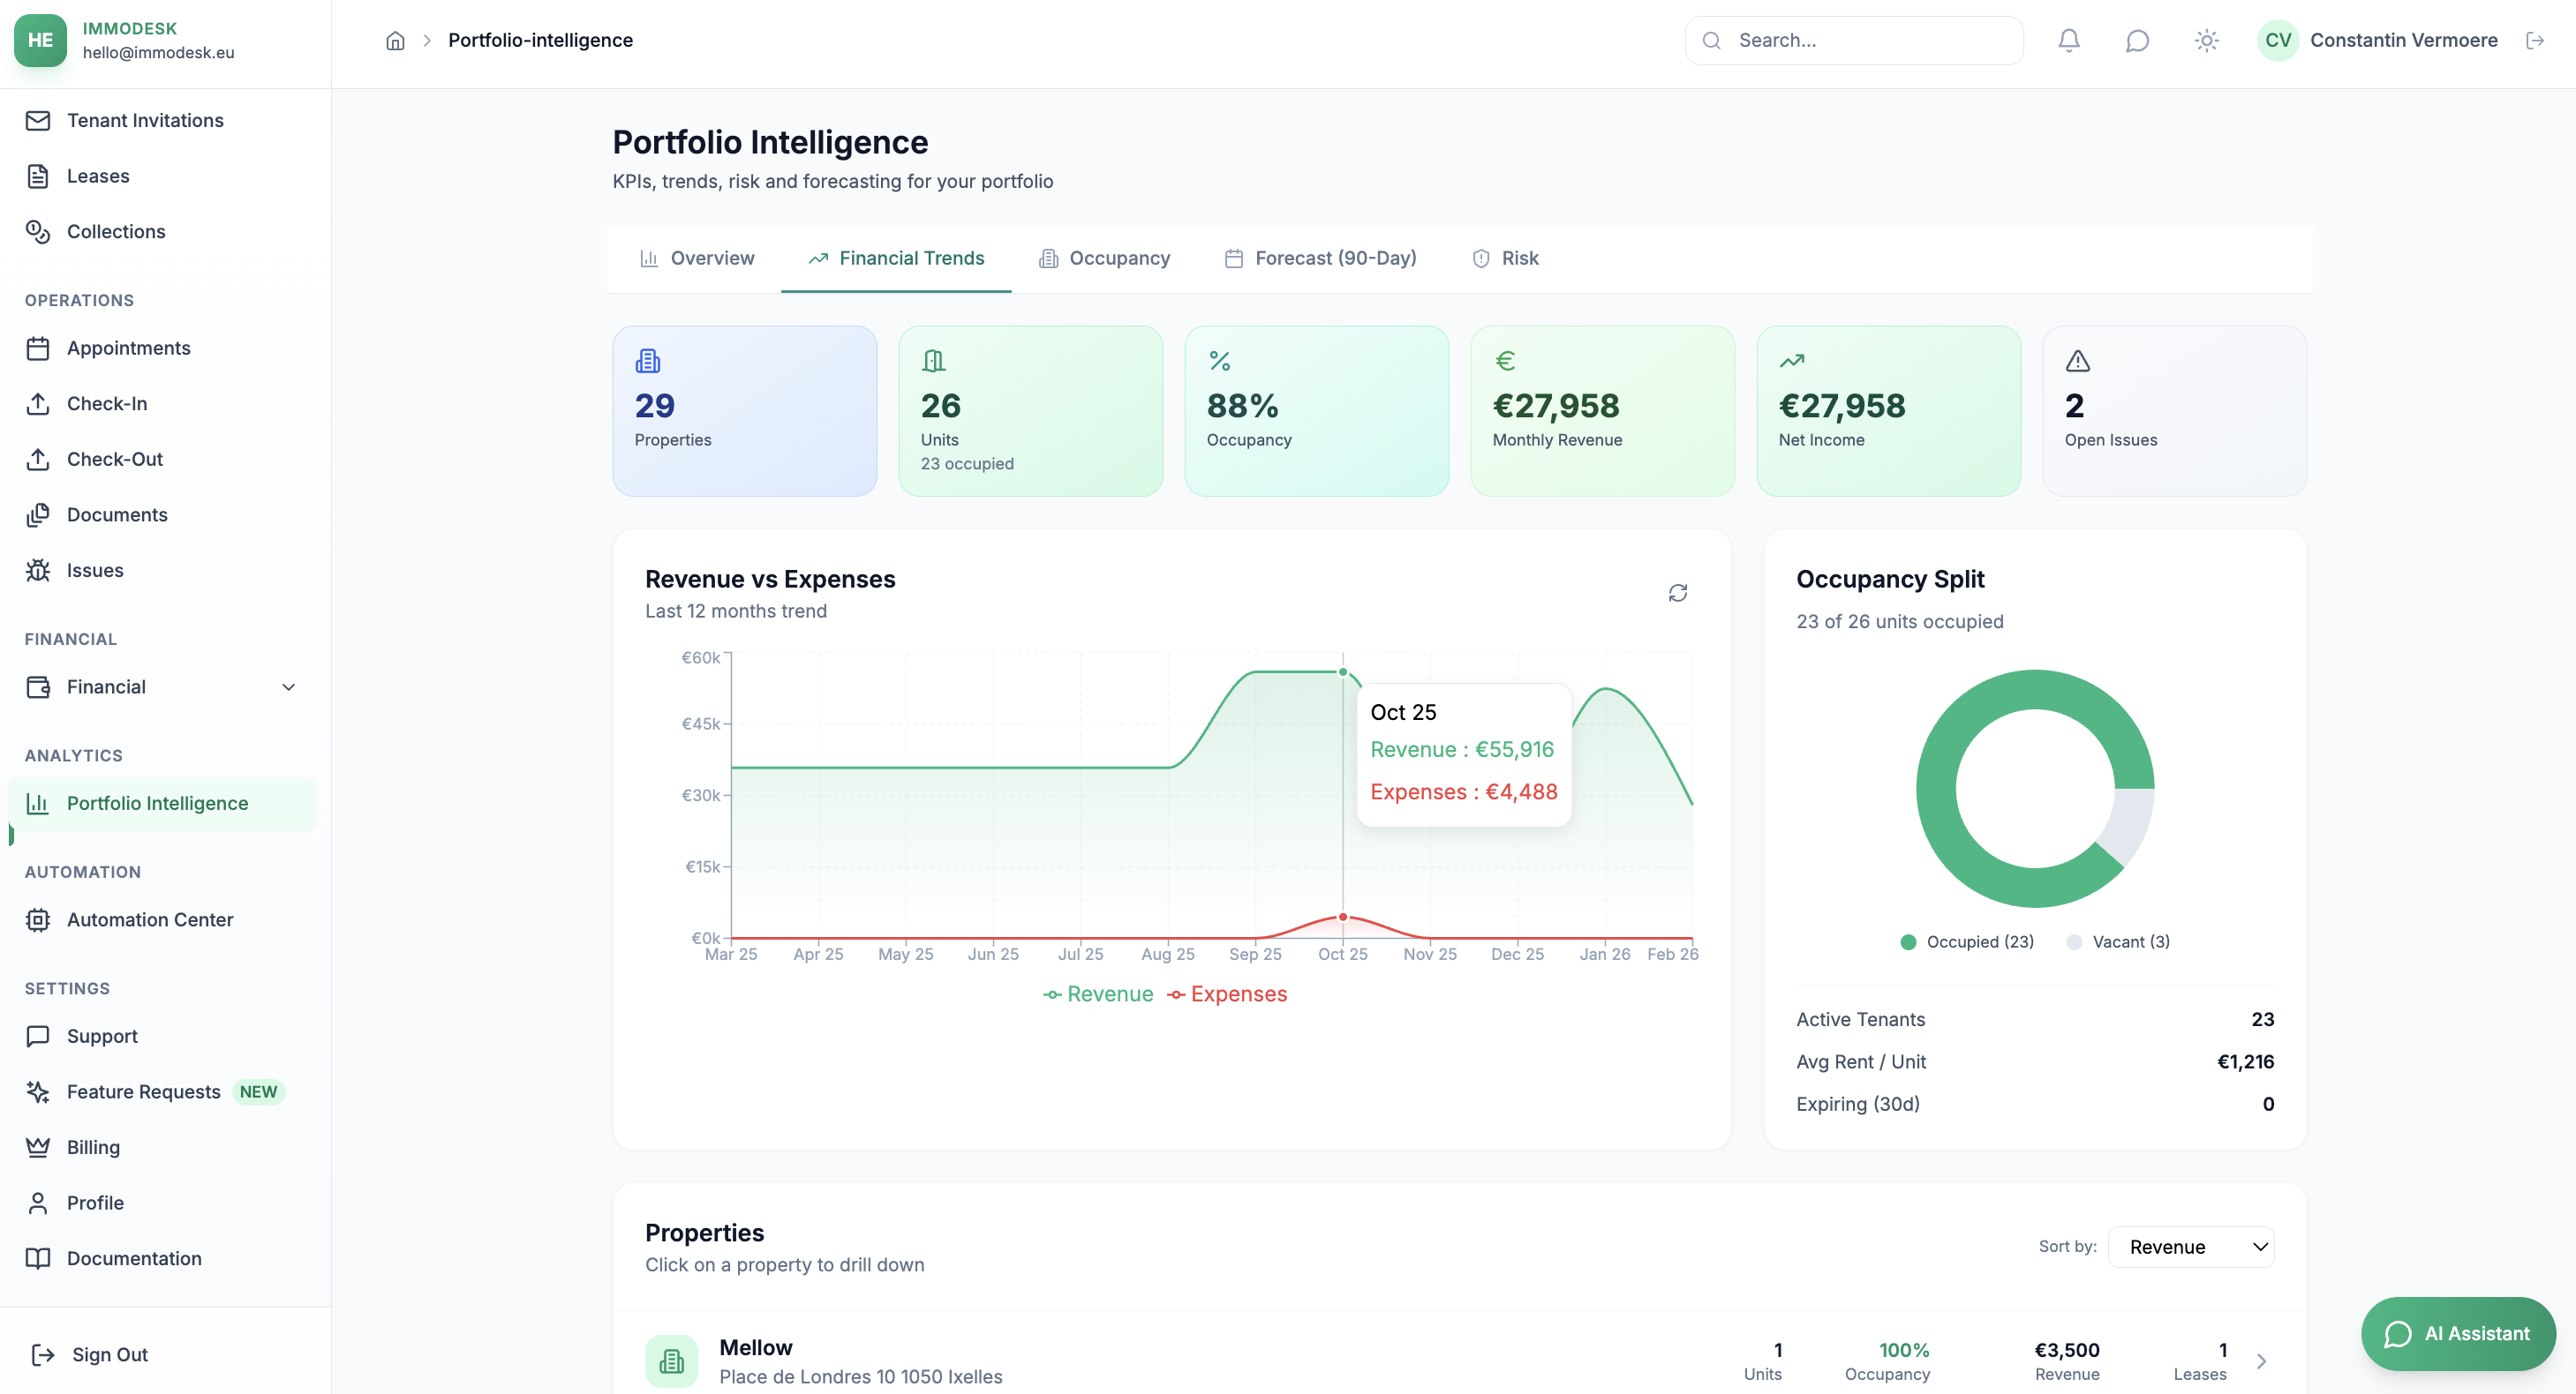
Task: Expand the Financial section chevron
Action: pyautogui.click(x=289, y=686)
